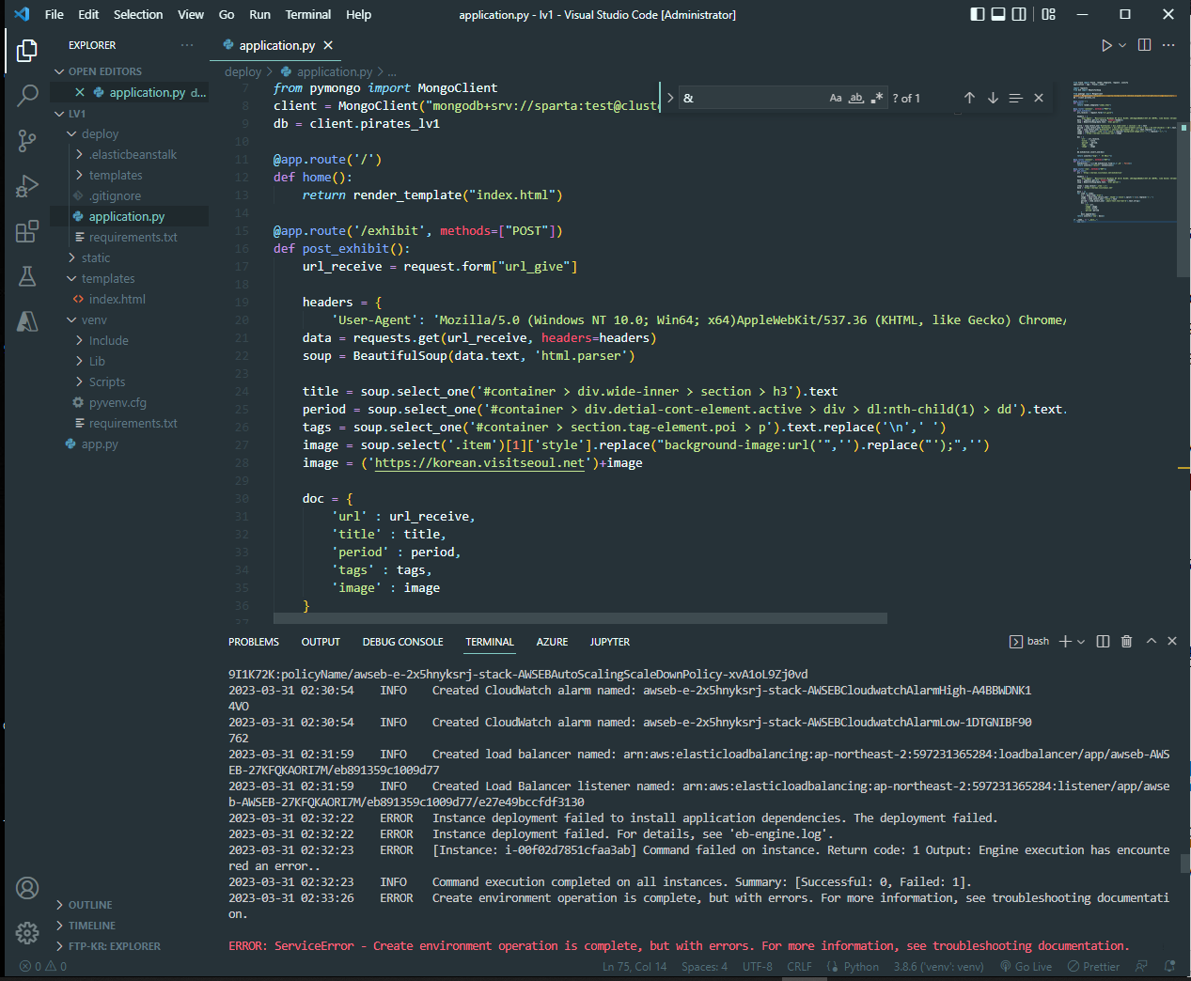Toggle bottom panel layout
The height and width of the screenshot is (981, 1191).
pos(998,14)
